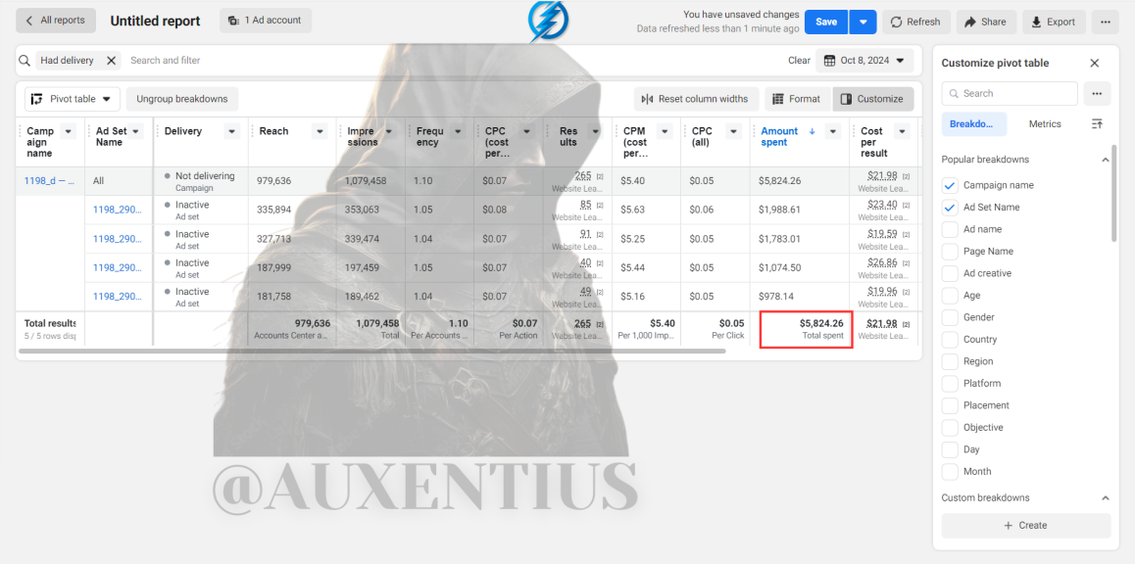Click the Refresh data button

(x=914, y=22)
